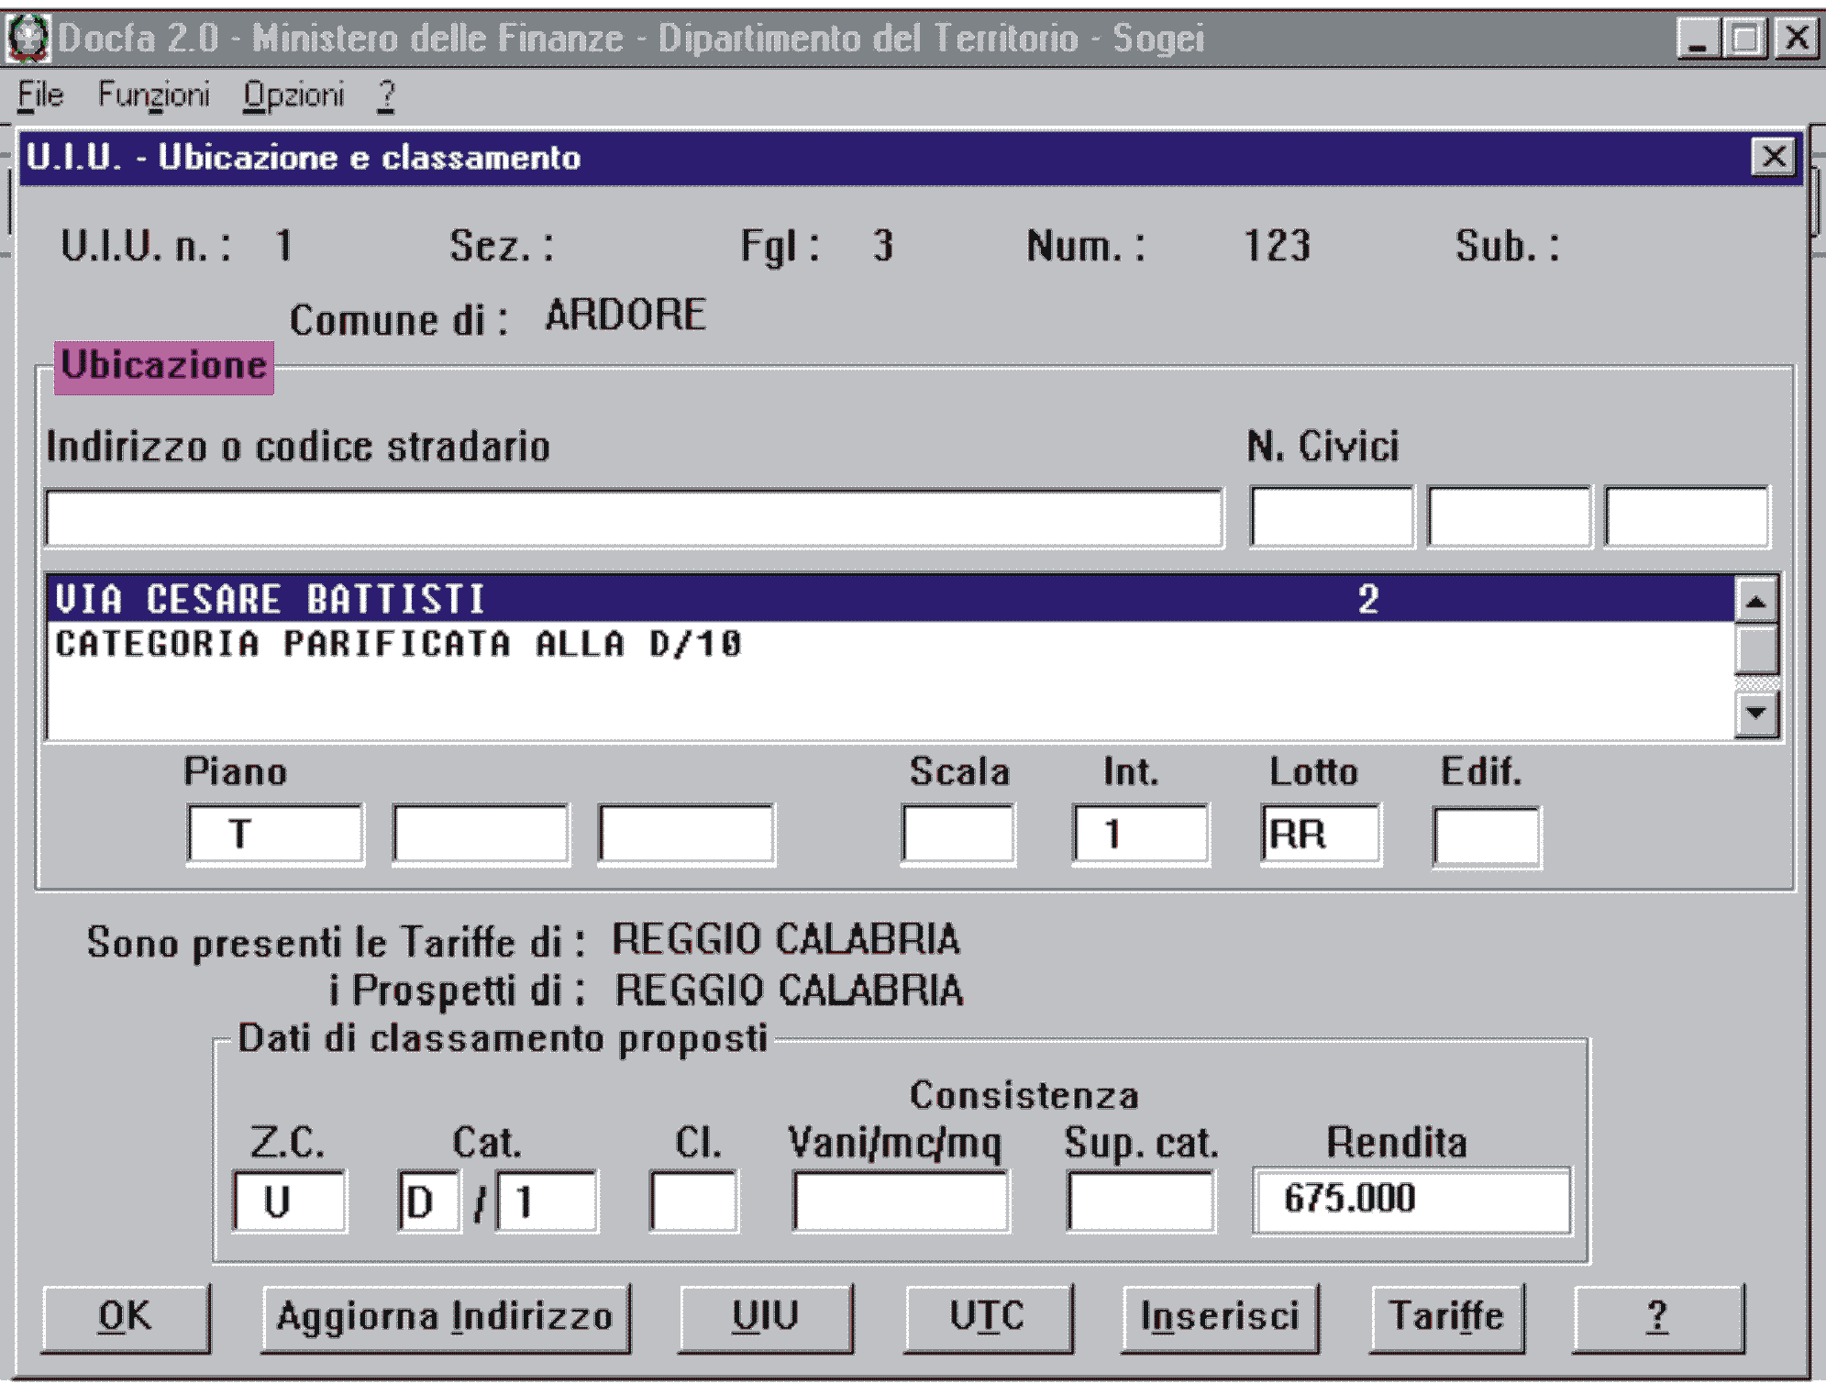Click the Aggiorna Indirizzo button
Image resolution: width=1826 pixels, height=1395 pixels.
446,1317
